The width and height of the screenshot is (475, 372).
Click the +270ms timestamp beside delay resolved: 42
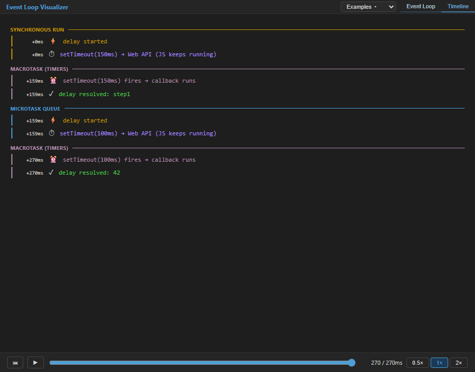(35, 173)
